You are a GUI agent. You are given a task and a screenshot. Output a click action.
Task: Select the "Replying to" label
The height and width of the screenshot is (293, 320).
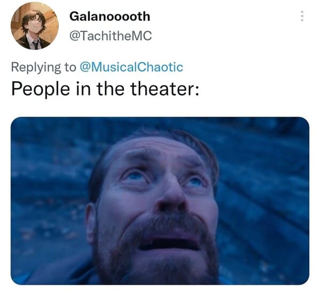[43, 67]
